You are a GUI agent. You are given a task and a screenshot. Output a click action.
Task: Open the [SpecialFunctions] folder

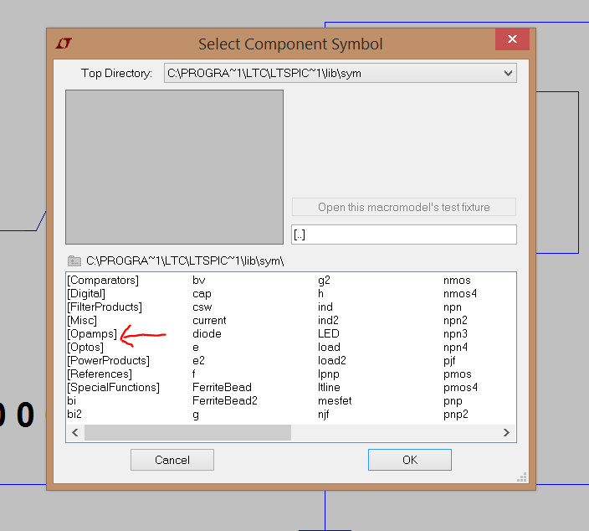pyautogui.click(x=114, y=387)
